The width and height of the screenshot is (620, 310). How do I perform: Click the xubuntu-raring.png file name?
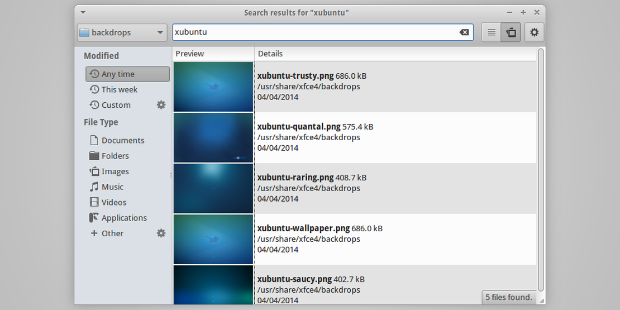pyautogui.click(x=295, y=178)
